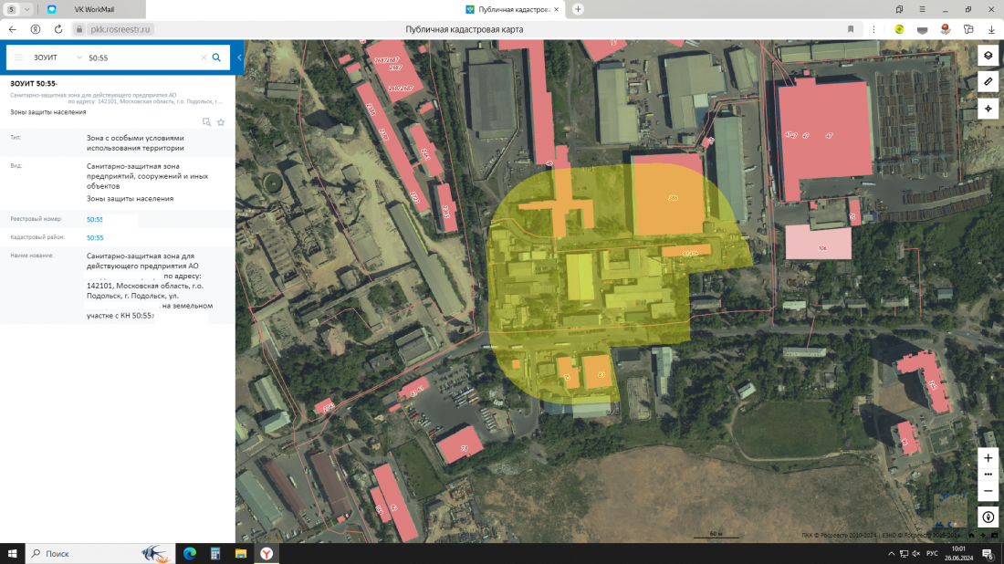1004x564 pixels.
Task: Add the object to favorites with star
Action: 221,122
